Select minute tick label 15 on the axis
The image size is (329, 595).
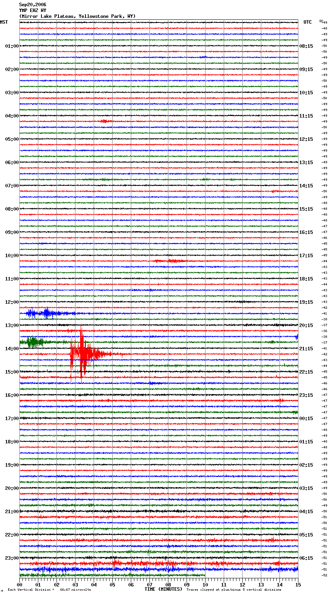click(x=298, y=585)
